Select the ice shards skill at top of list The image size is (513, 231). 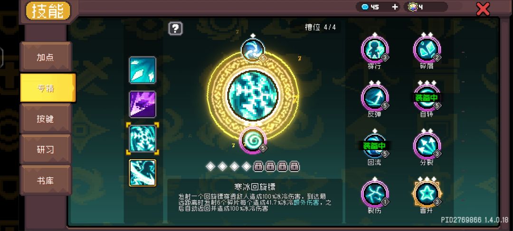click(x=142, y=70)
